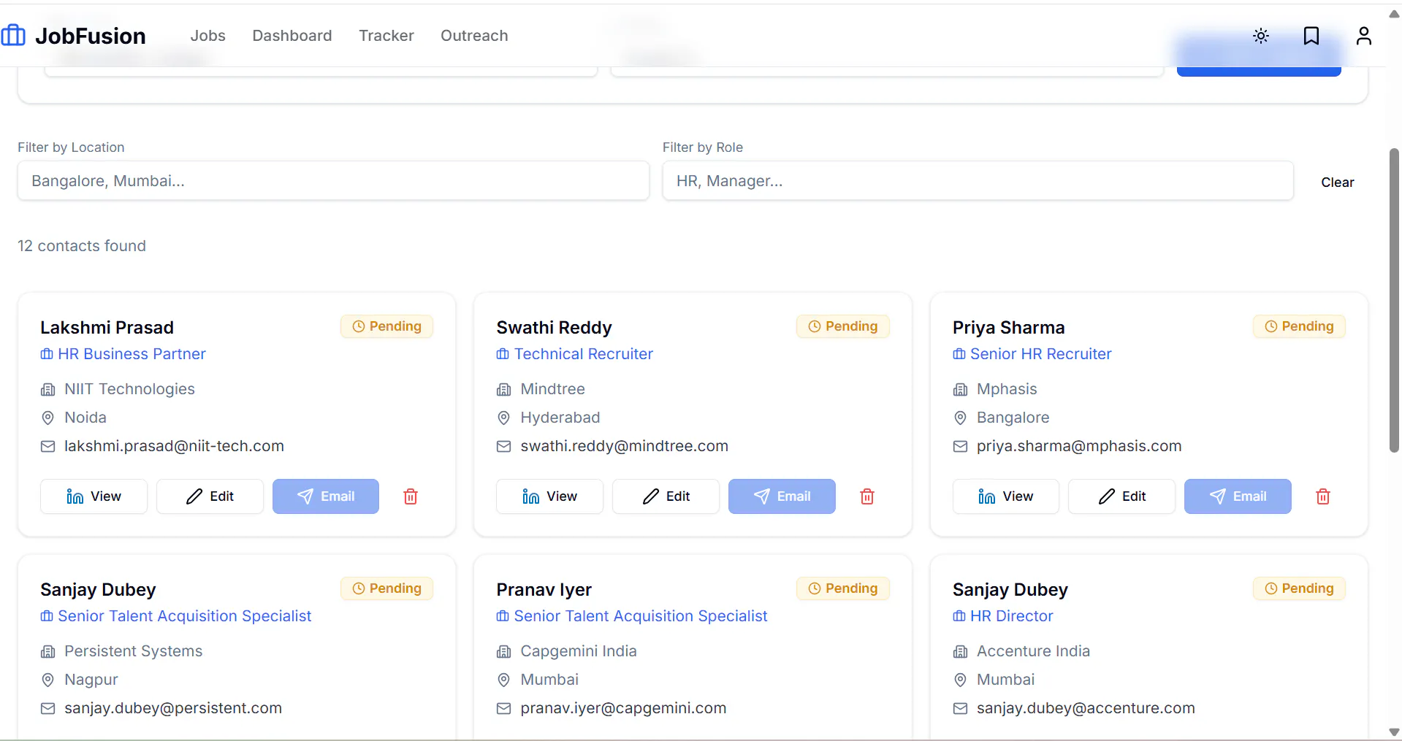Click Pending badge on Pranav Iyer card
1402x741 pixels.
[x=843, y=588]
